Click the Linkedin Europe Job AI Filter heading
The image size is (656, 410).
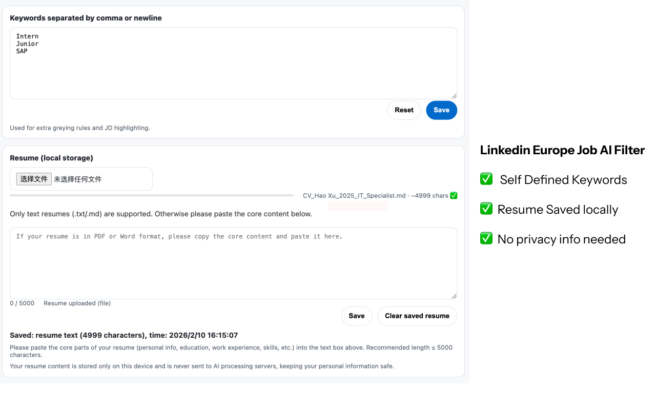click(x=562, y=150)
